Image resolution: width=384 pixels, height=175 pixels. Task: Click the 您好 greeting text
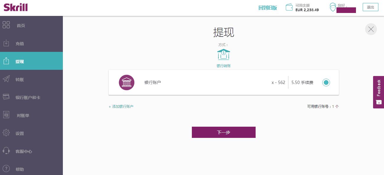[342, 5]
